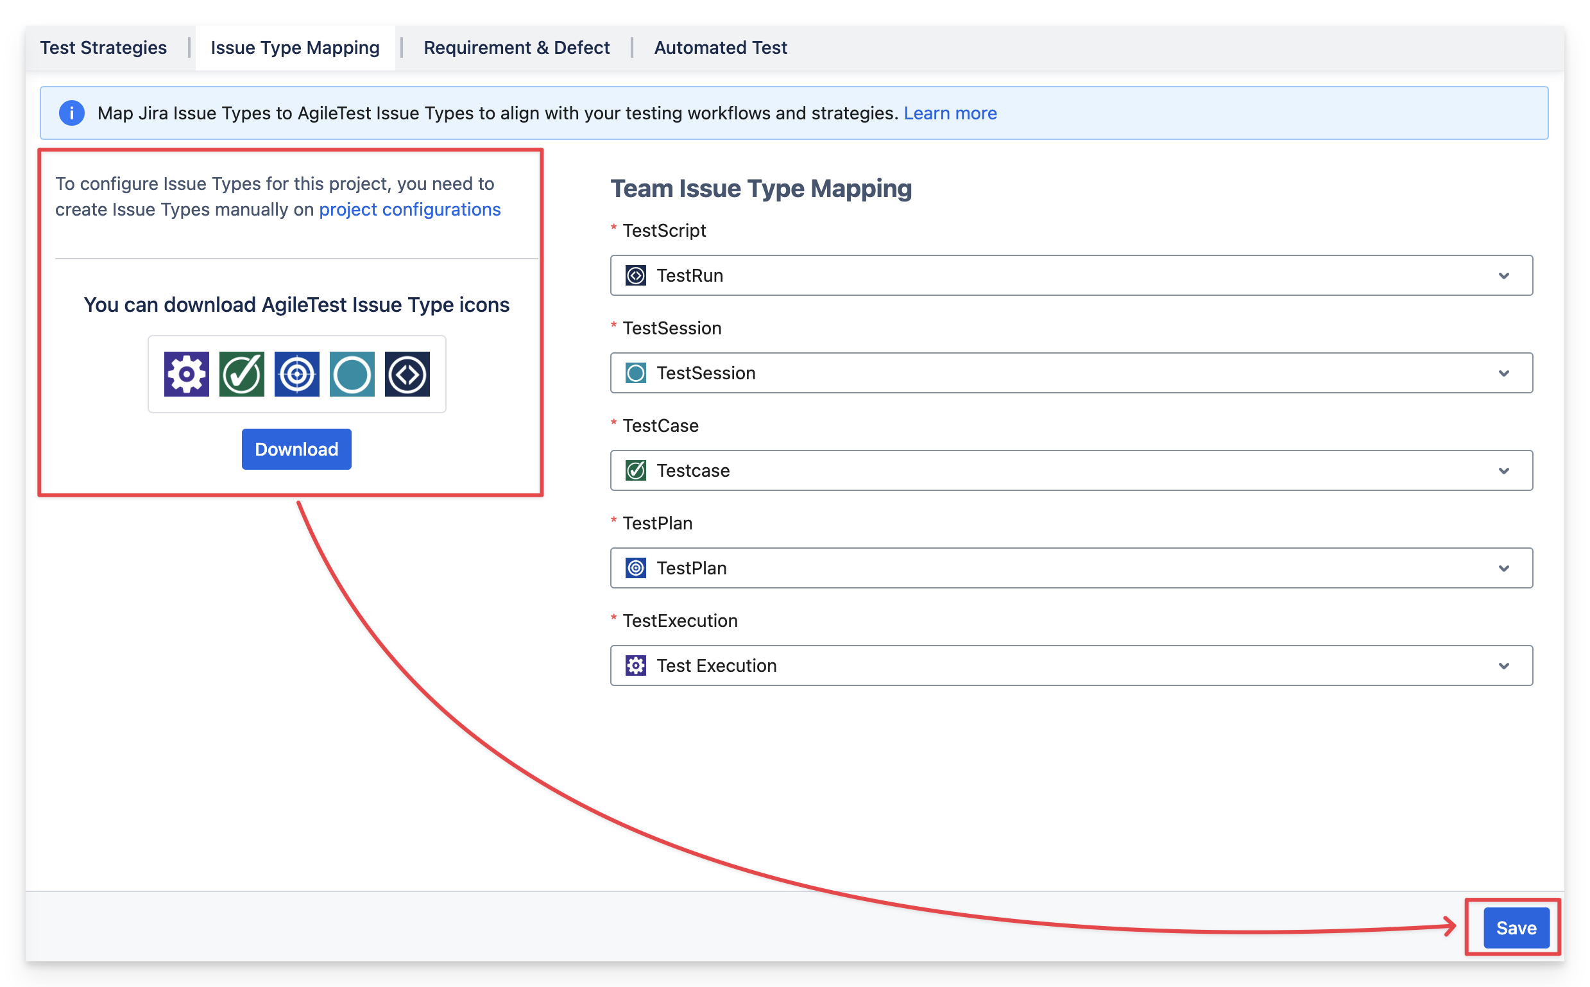Click the blue target TestPlan icon
Viewport: 1590px width, 987px height.
pos(297,374)
